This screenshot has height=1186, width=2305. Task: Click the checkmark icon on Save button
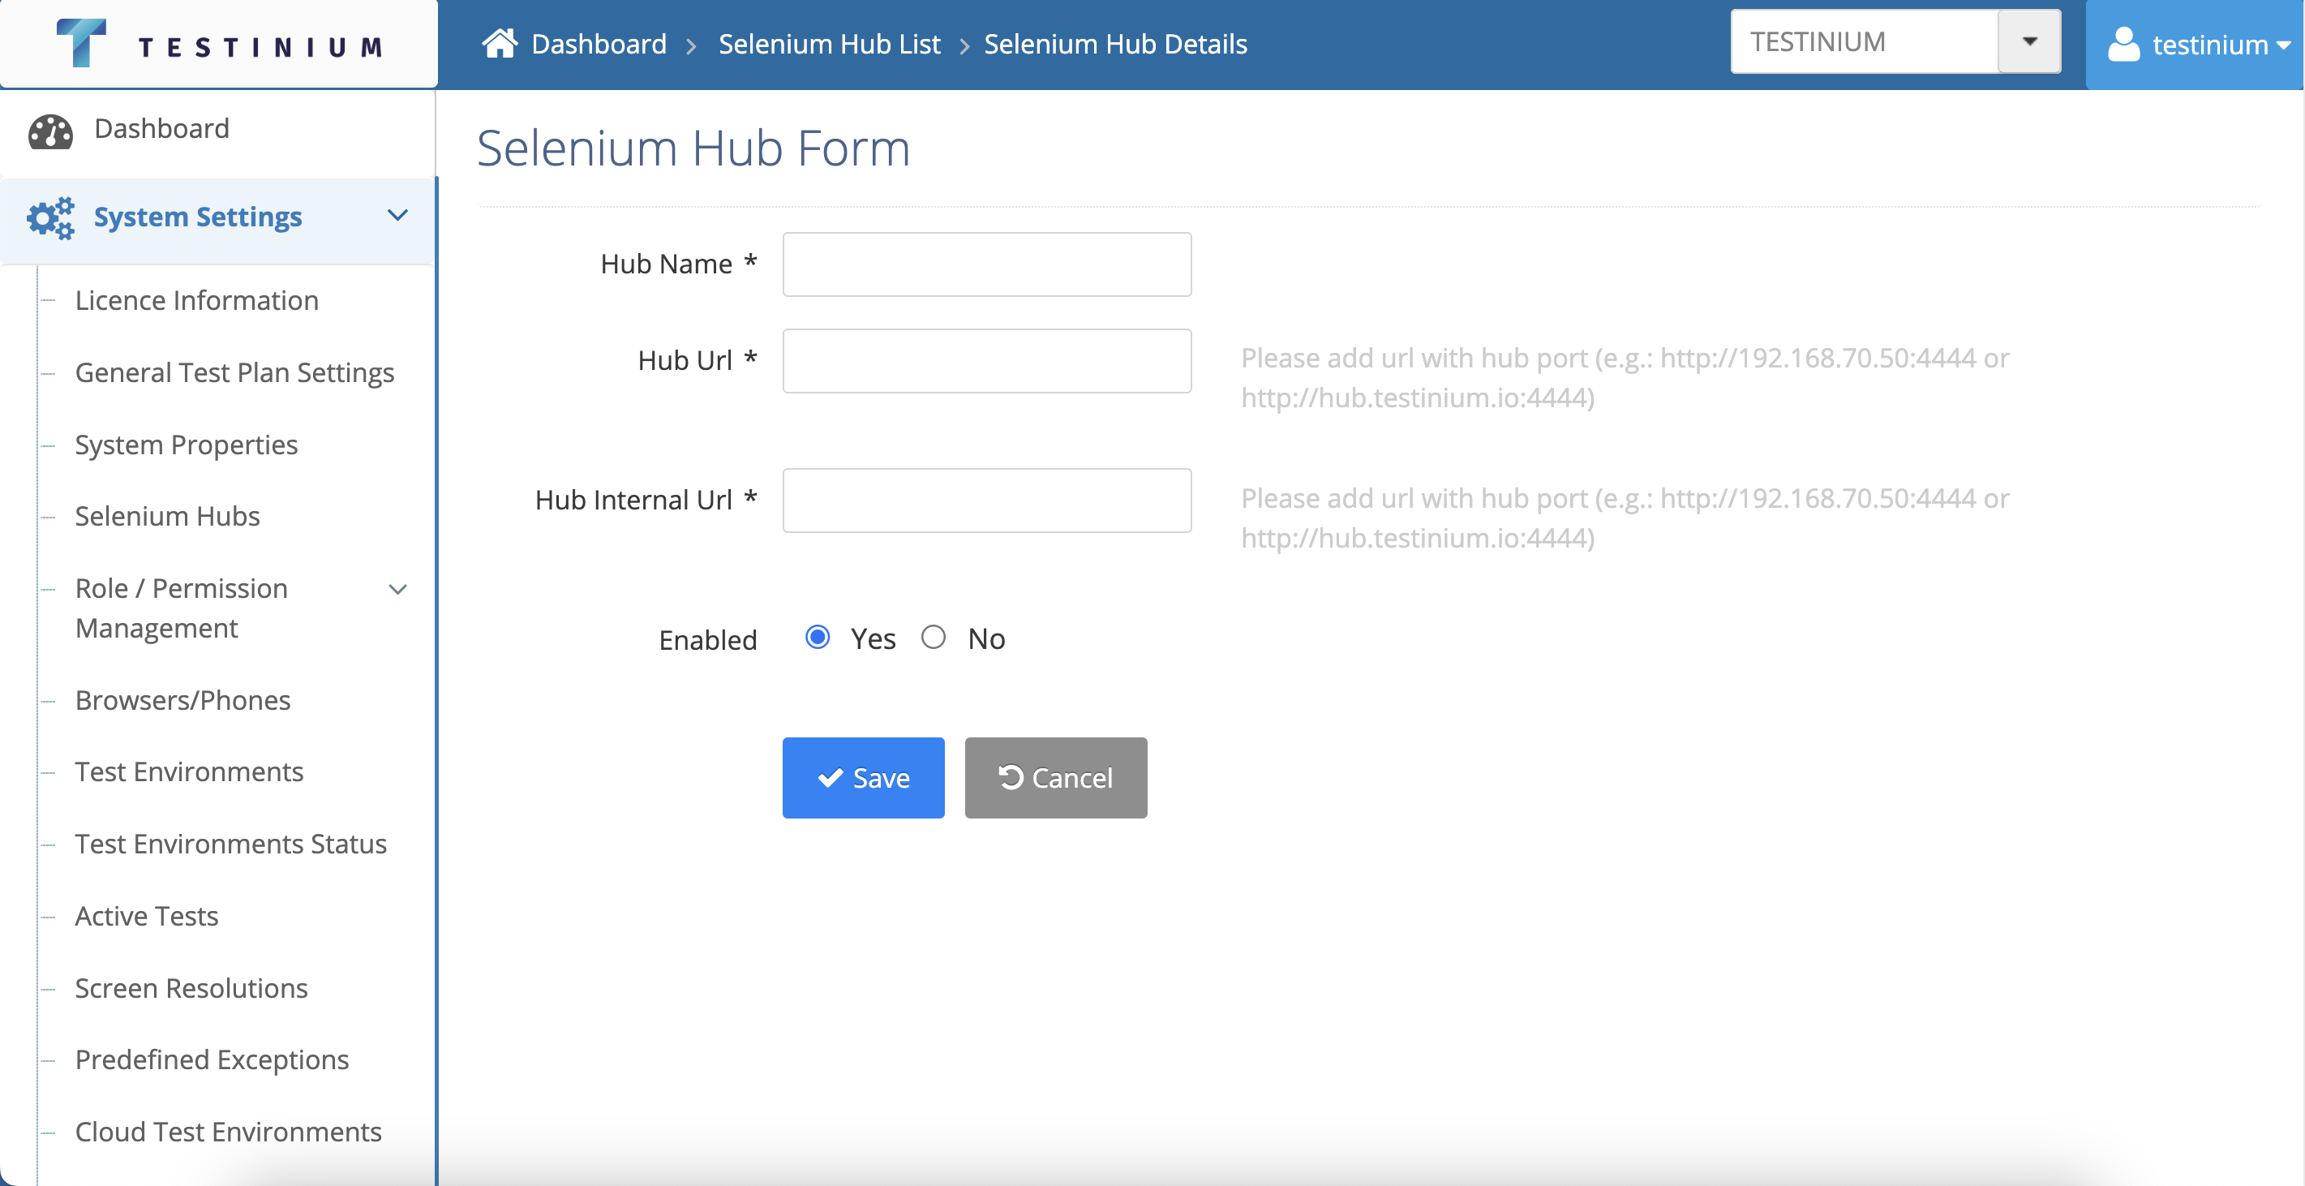pyautogui.click(x=830, y=778)
